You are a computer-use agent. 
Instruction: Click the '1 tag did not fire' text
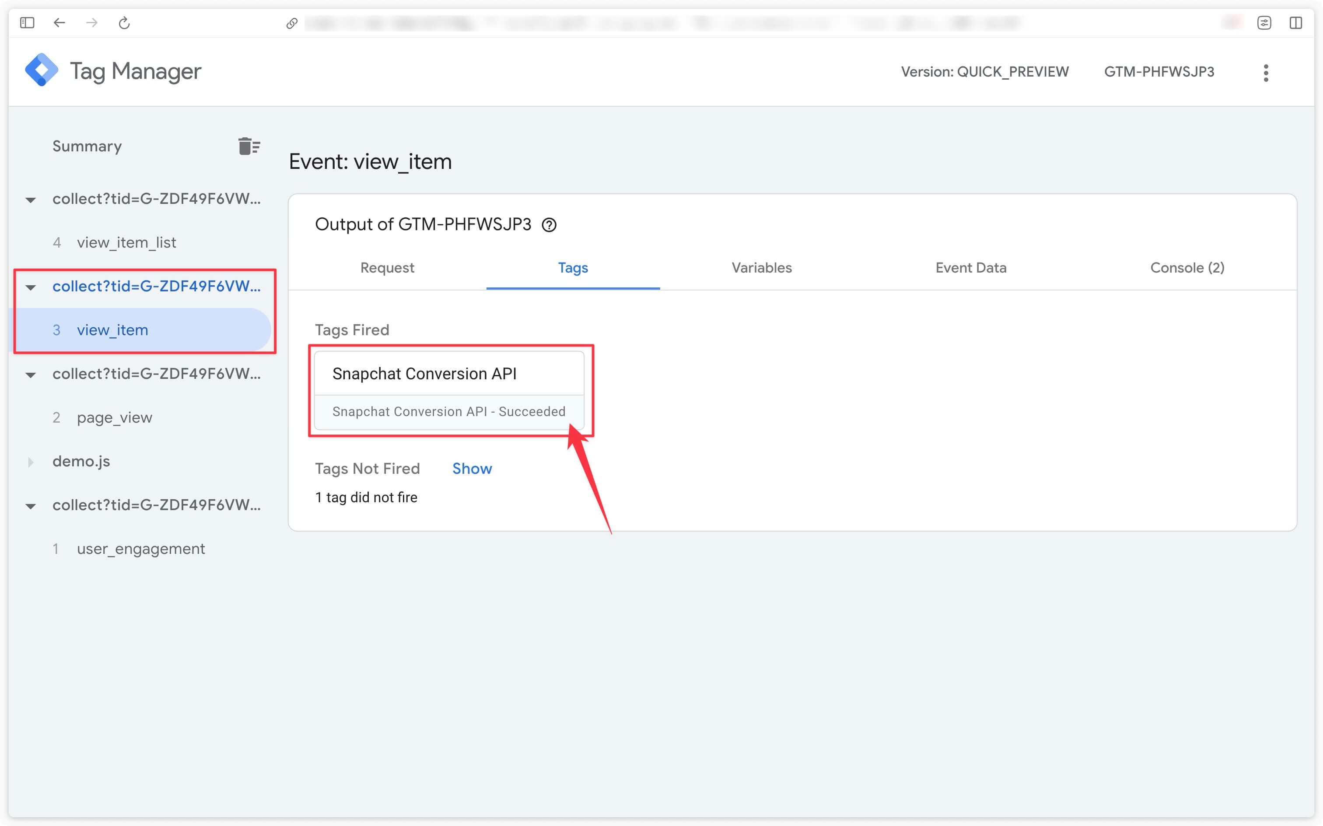point(366,497)
